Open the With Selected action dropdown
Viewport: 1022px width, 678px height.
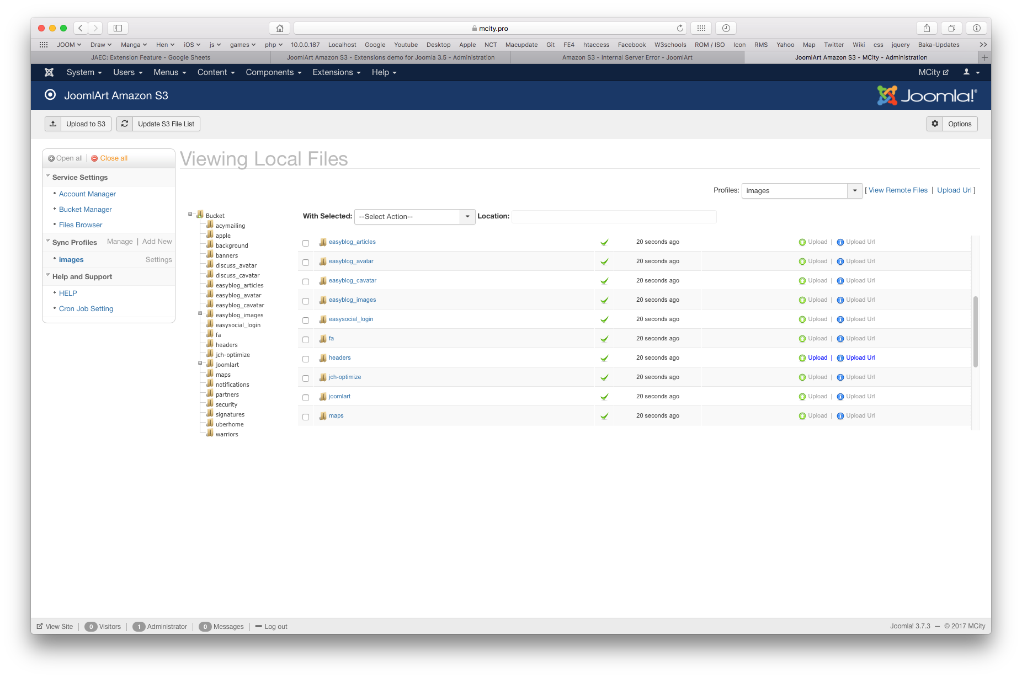click(467, 217)
